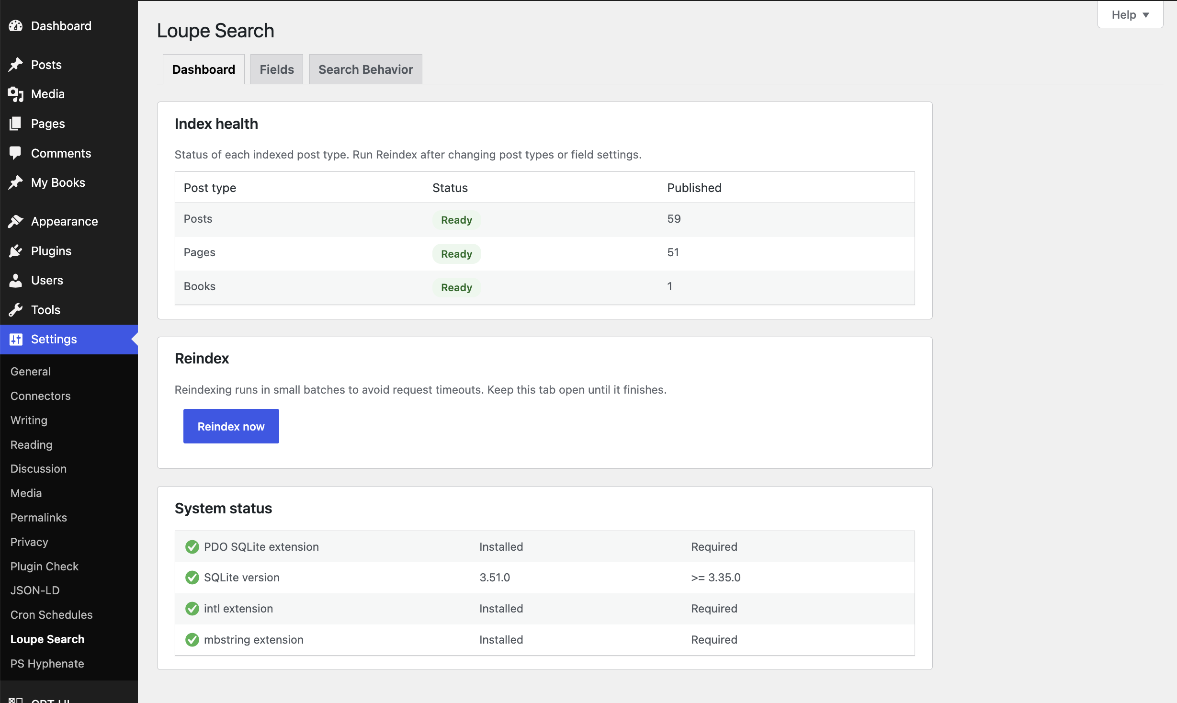Screen dimensions: 1177x703
Task: Switch to the Dashboard tab
Action: [204, 69]
